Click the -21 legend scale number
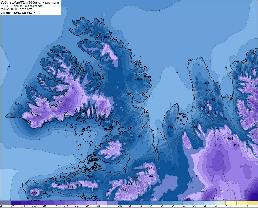 point(2,206)
